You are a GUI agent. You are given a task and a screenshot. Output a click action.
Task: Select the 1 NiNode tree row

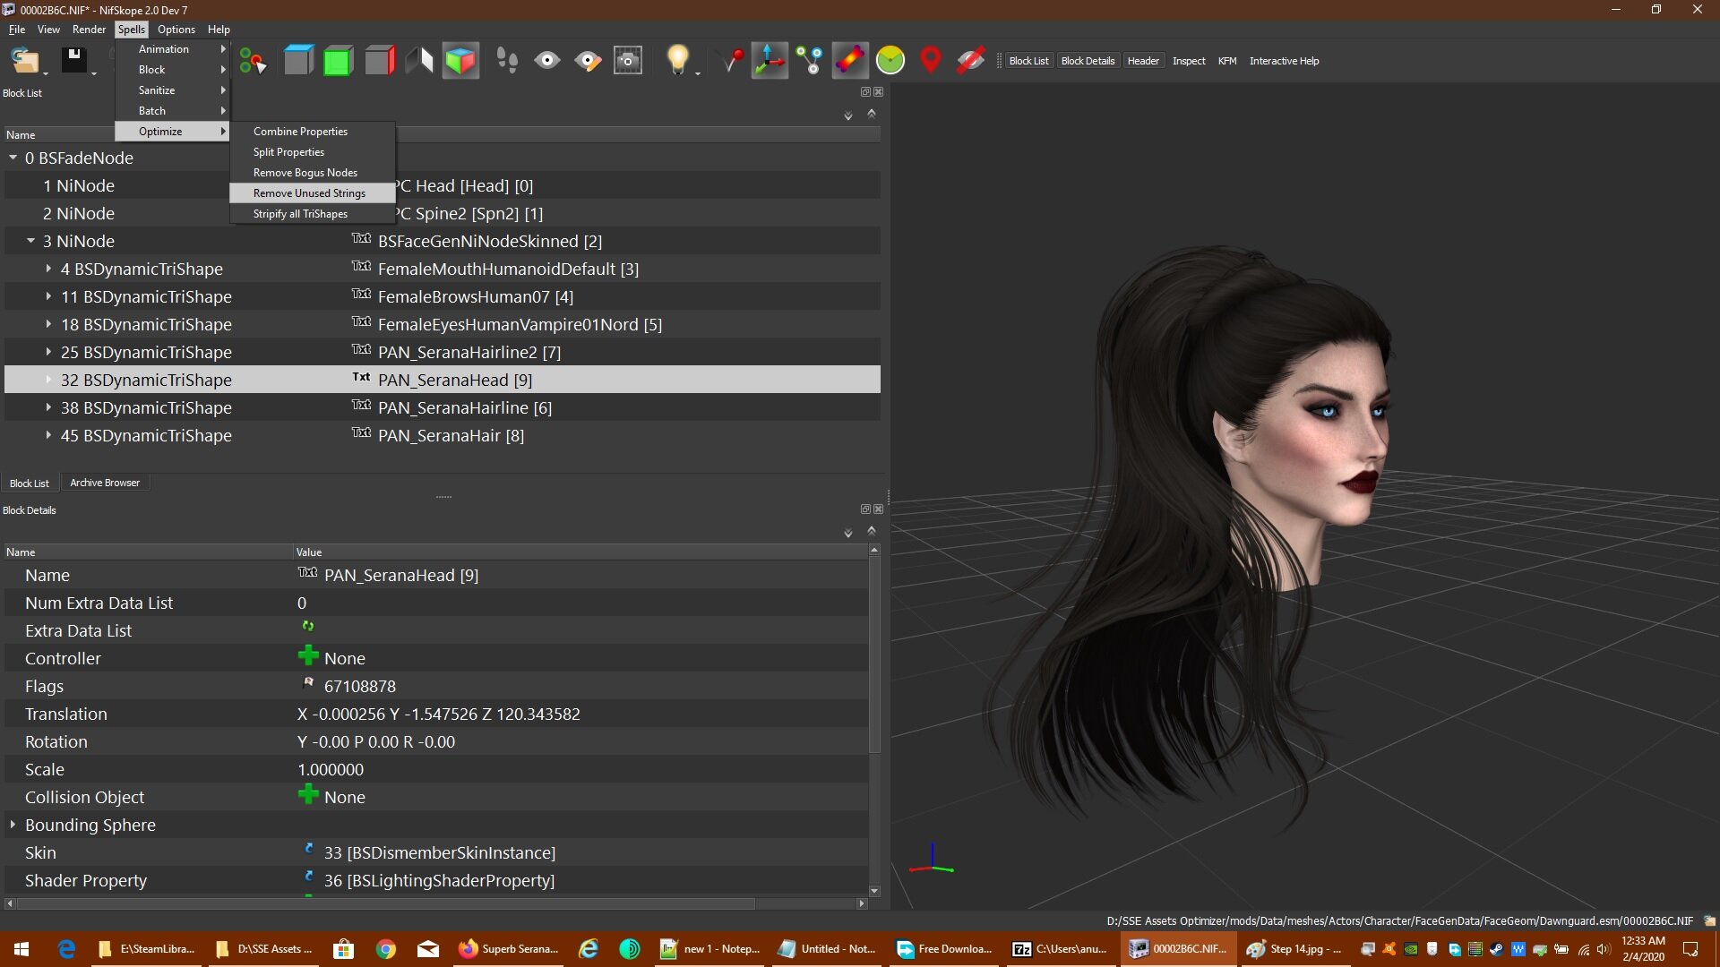tap(443, 185)
